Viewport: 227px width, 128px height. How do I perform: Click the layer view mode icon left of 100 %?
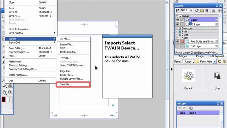tap(177, 10)
